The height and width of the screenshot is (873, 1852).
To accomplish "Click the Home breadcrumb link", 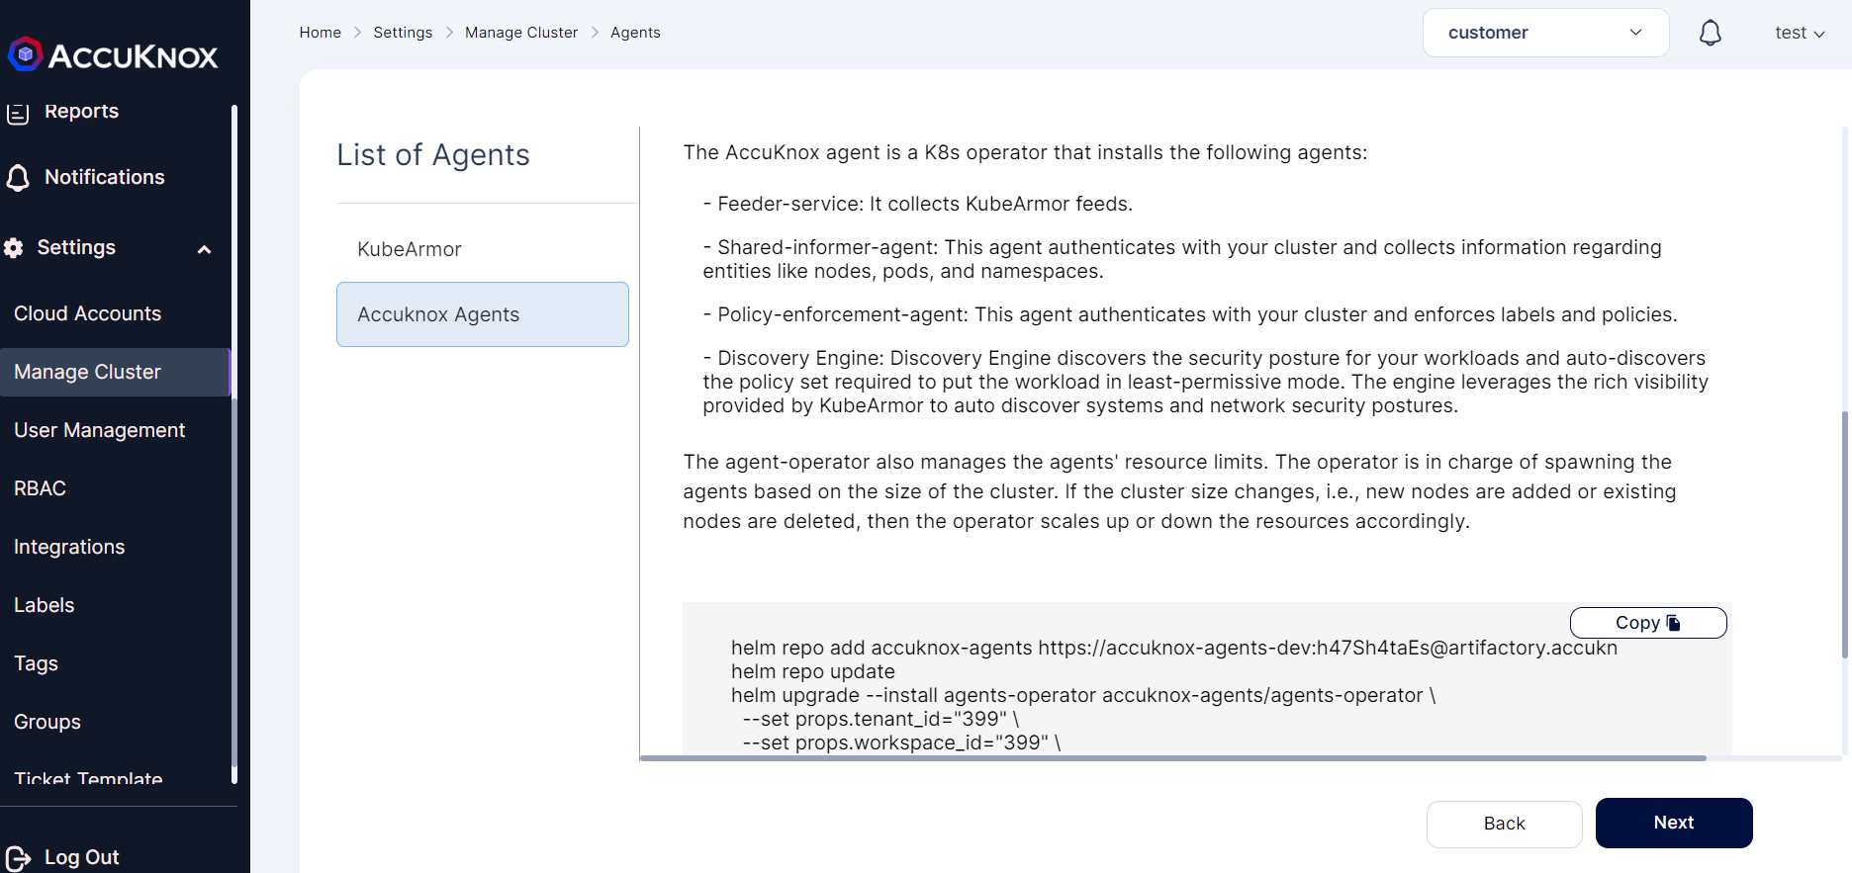I will click(x=320, y=33).
